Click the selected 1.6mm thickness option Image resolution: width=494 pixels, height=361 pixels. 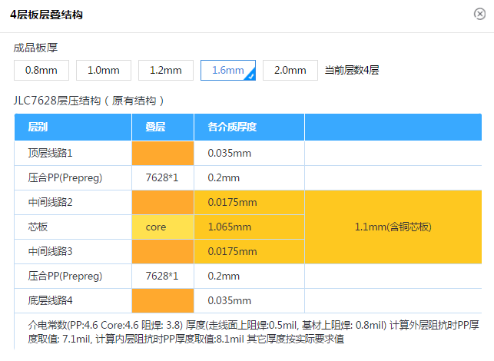(x=227, y=70)
